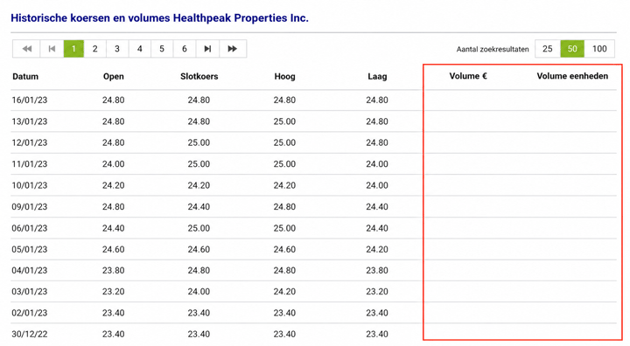Go to the previous page arrow icon
Screen dimensions: 630x346
click(x=52, y=49)
